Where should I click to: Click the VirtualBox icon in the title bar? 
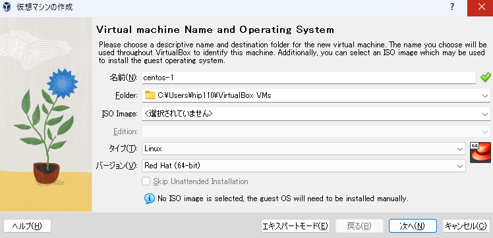pos(7,7)
